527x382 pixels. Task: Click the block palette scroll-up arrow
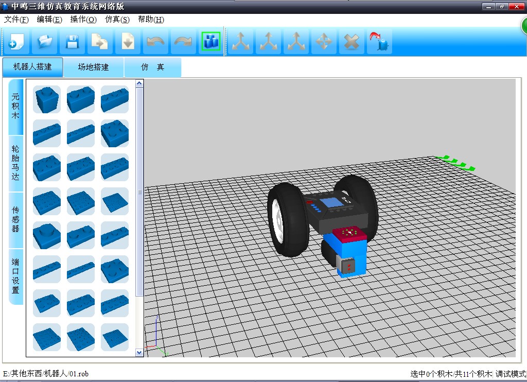point(139,83)
